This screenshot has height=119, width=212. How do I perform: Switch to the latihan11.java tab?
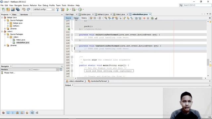(103, 14)
